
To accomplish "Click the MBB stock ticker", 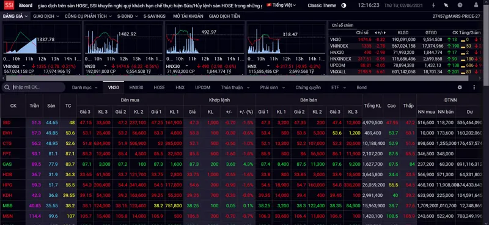I will [x=7, y=206].
